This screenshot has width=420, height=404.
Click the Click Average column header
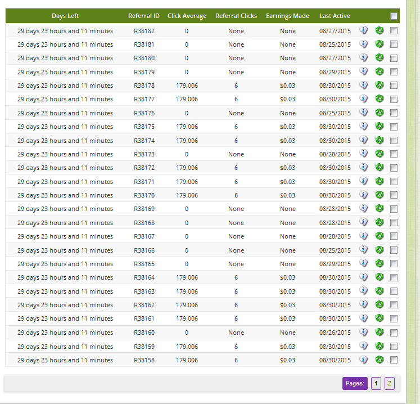pyautogui.click(x=187, y=16)
